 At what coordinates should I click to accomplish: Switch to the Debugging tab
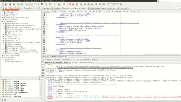click(28, 8)
